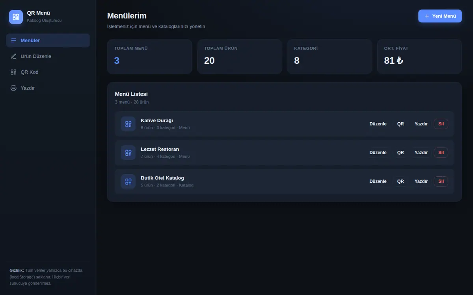Click the QR Menü app logo icon
Image resolution: width=473 pixels, height=295 pixels.
tap(16, 17)
